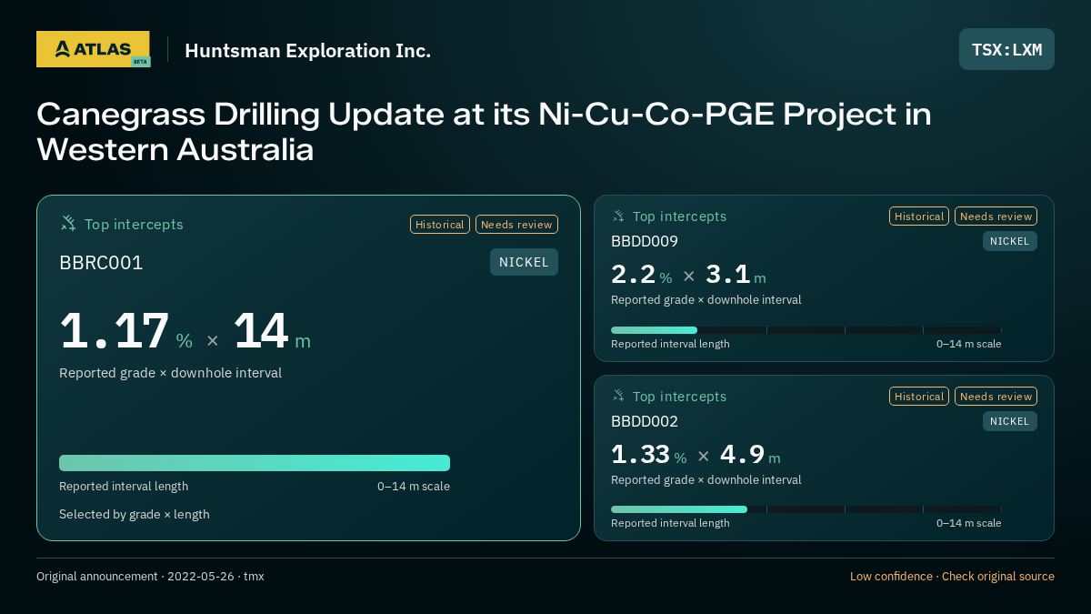Click the Historical tag on BBDD002 card
Screen dimensions: 1091x614
coord(919,397)
